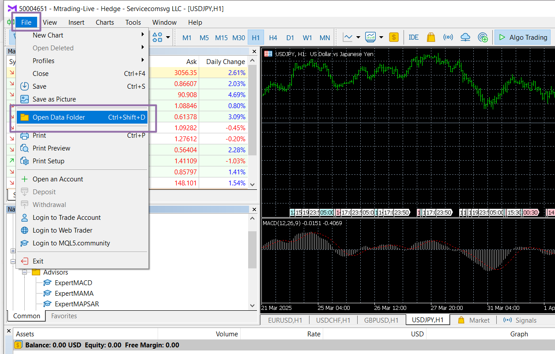Open the chart objects tool icon
The height and width of the screenshot is (354, 555).
tap(157, 37)
